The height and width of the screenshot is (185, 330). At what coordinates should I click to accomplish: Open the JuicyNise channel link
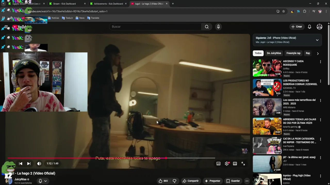pyautogui.click(x=20, y=179)
